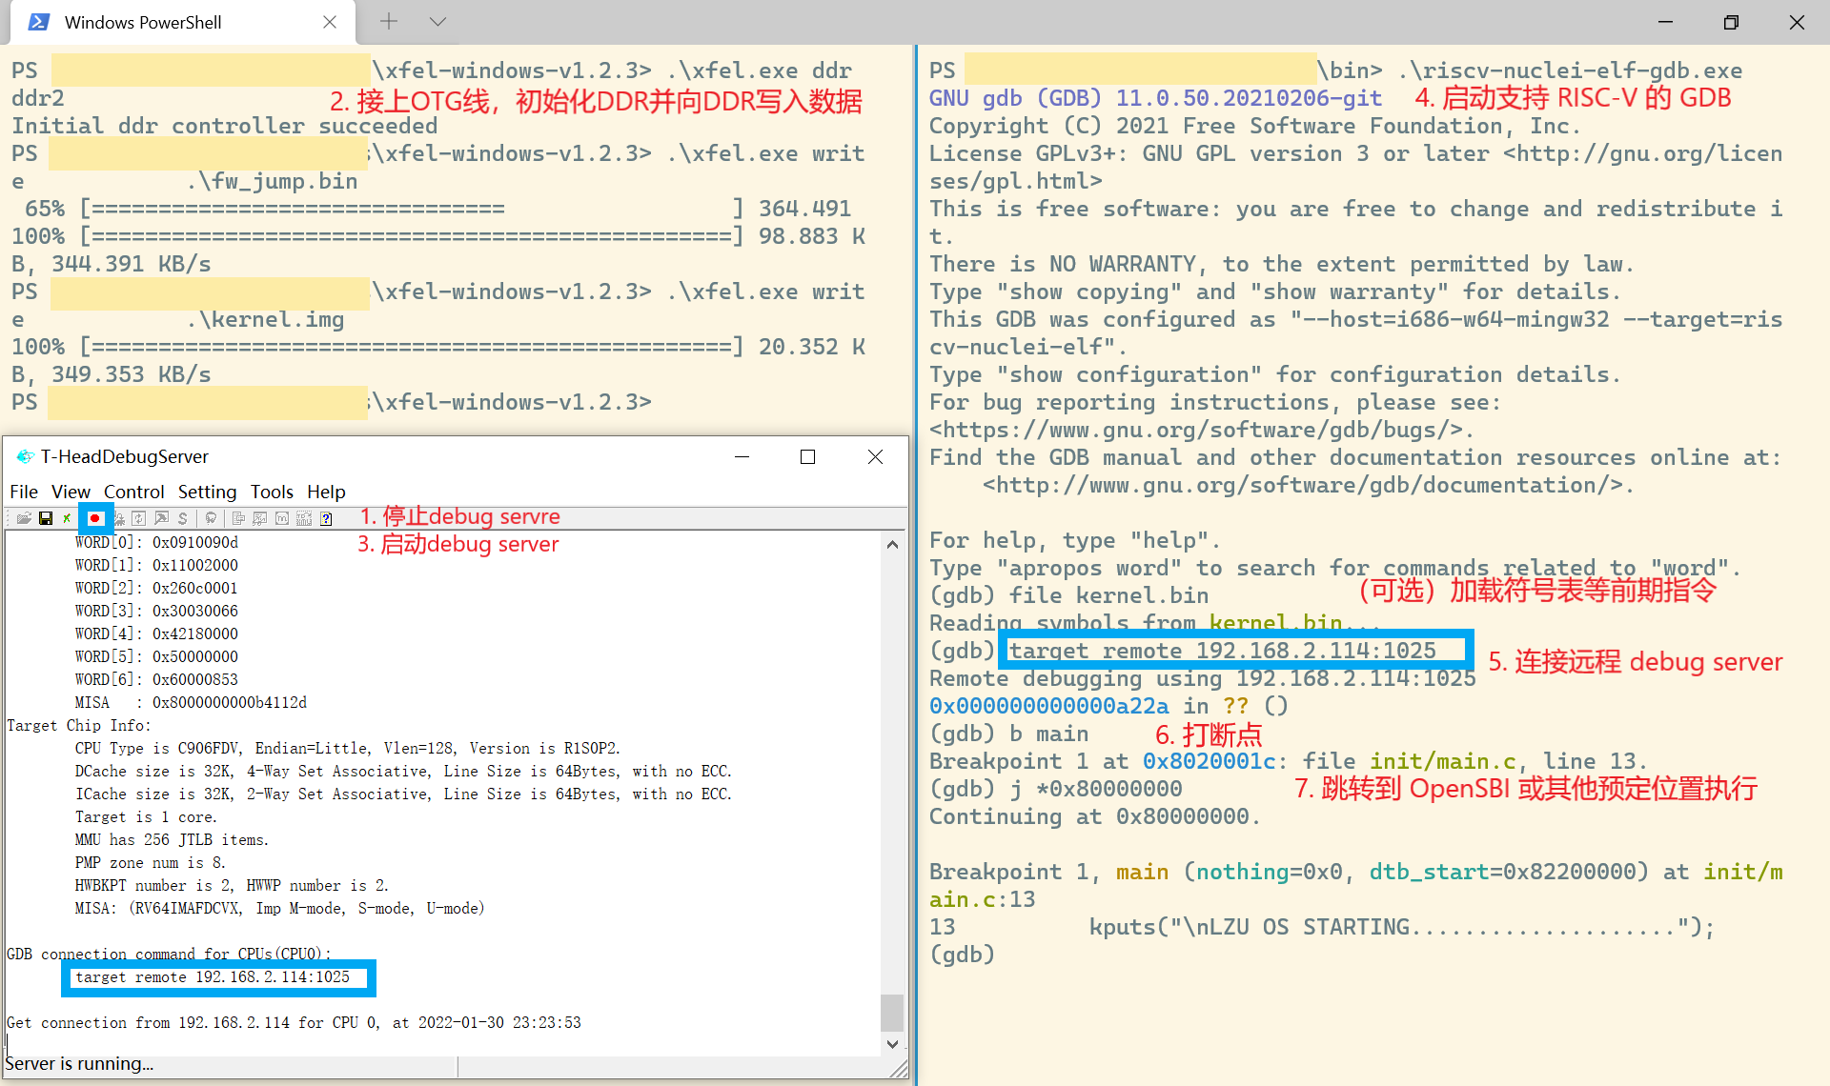Expand the terminal profile dropdown chevron

coord(437,21)
